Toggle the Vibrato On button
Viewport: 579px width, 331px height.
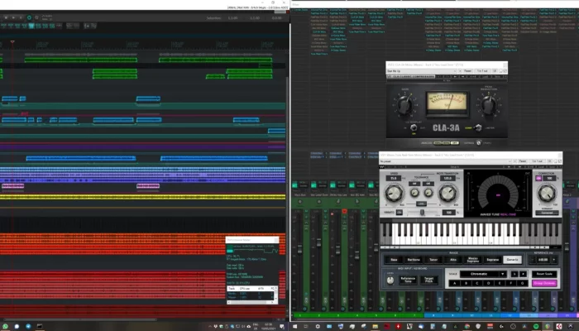tap(400, 213)
